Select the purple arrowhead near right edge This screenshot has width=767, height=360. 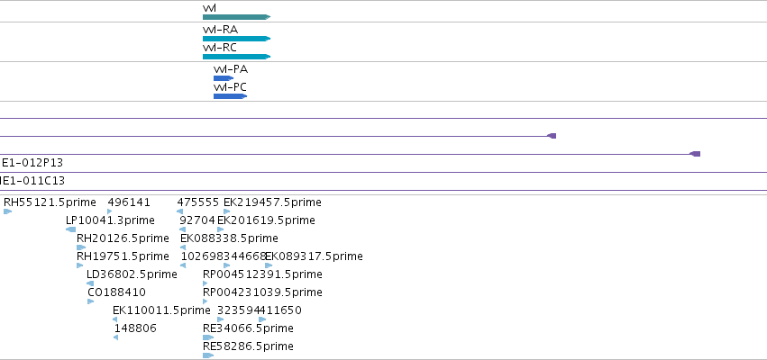coord(695,154)
